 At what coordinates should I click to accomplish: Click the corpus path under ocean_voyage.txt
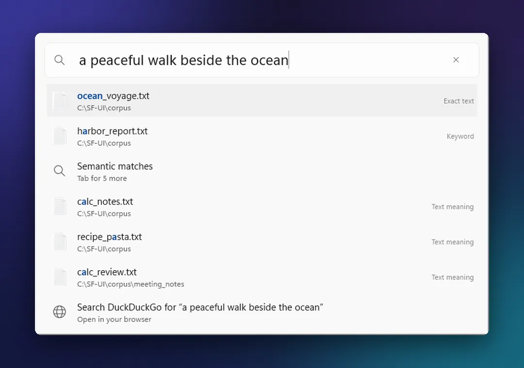coord(104,108)
